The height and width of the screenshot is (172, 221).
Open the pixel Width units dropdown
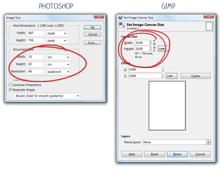[56, 34]
